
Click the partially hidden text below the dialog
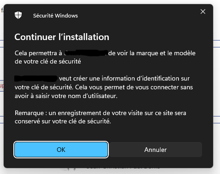pos(123,168)
